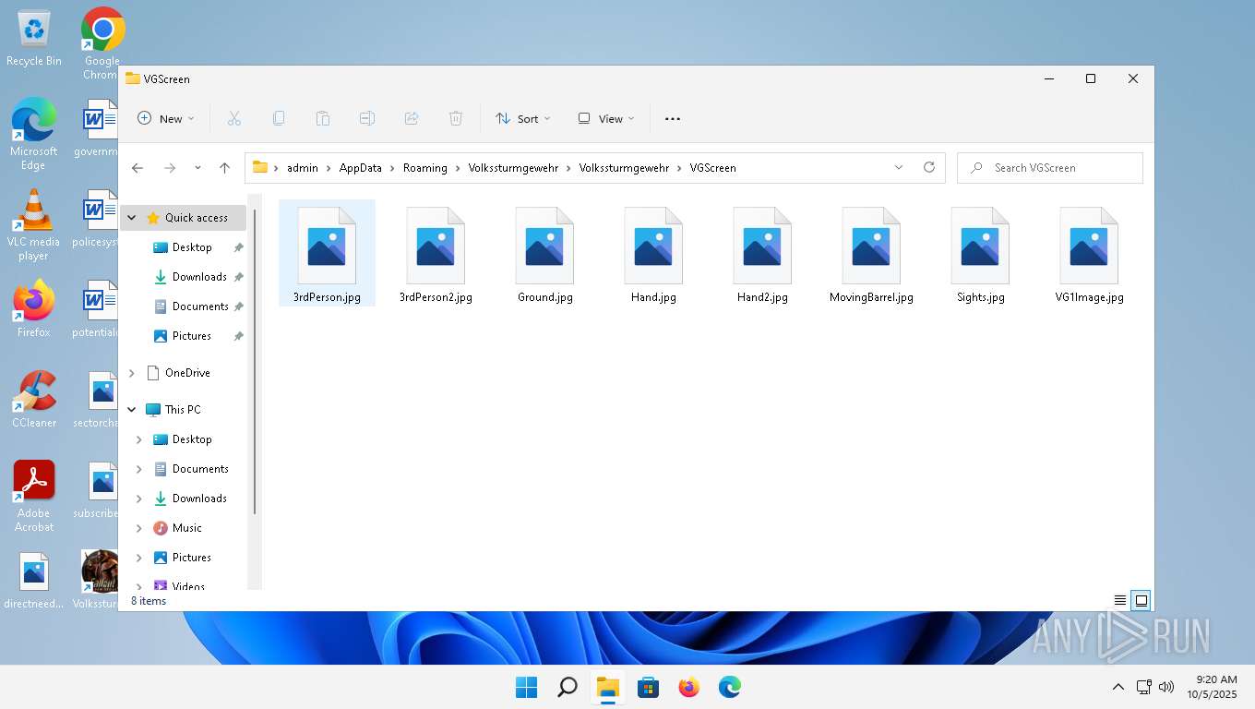Collapse the This PC tree node
This screenshot has width=1255, height=709.
(x=132, y=410)
